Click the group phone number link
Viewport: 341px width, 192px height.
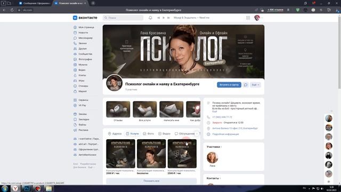(x=222, y=117)
